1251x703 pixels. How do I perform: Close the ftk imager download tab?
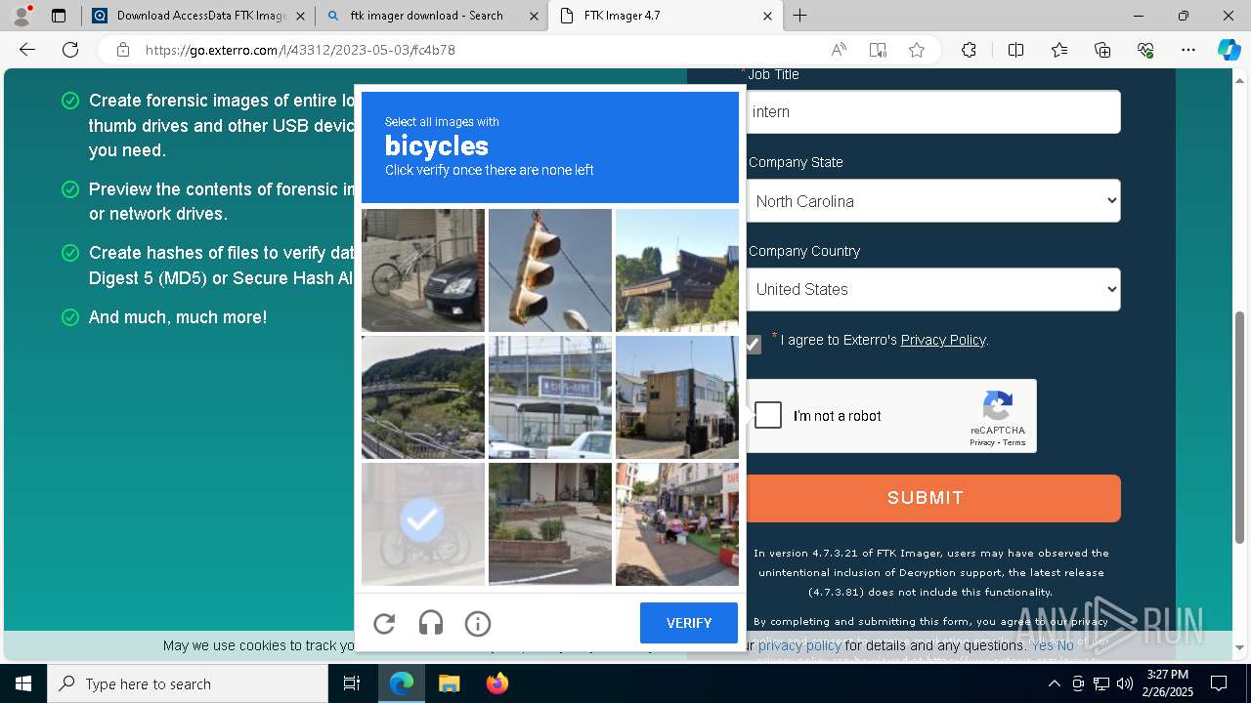[534, 16]
